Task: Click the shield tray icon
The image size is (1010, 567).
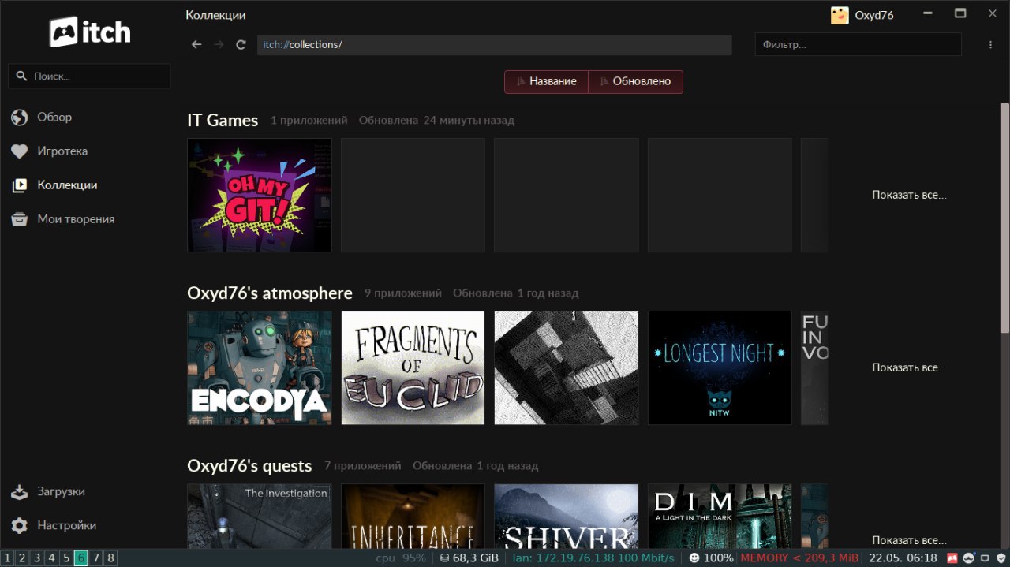Action: (x=1001, y=558)
